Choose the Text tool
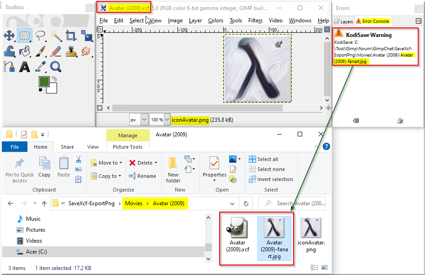Viewport: 425px width, 275px height. (x=25, y=67)
